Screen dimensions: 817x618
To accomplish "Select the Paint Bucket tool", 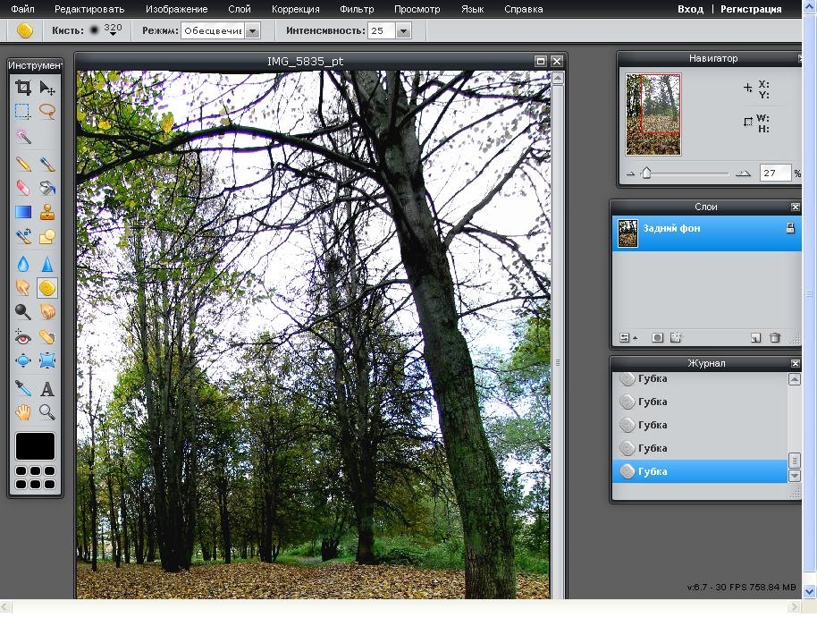I will 46,188.
